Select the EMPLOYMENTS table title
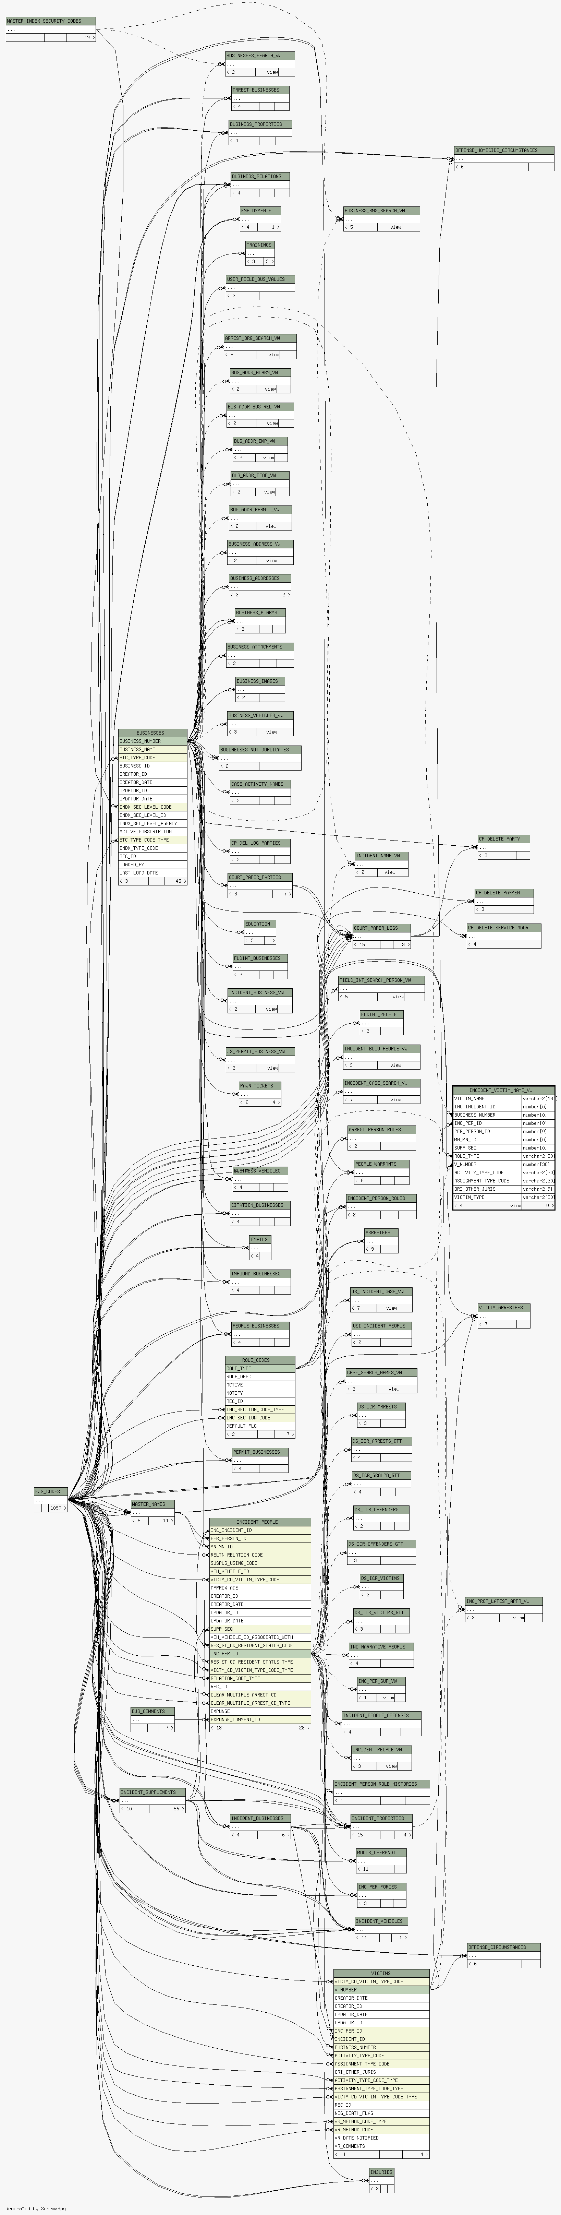 coord(260,211)
